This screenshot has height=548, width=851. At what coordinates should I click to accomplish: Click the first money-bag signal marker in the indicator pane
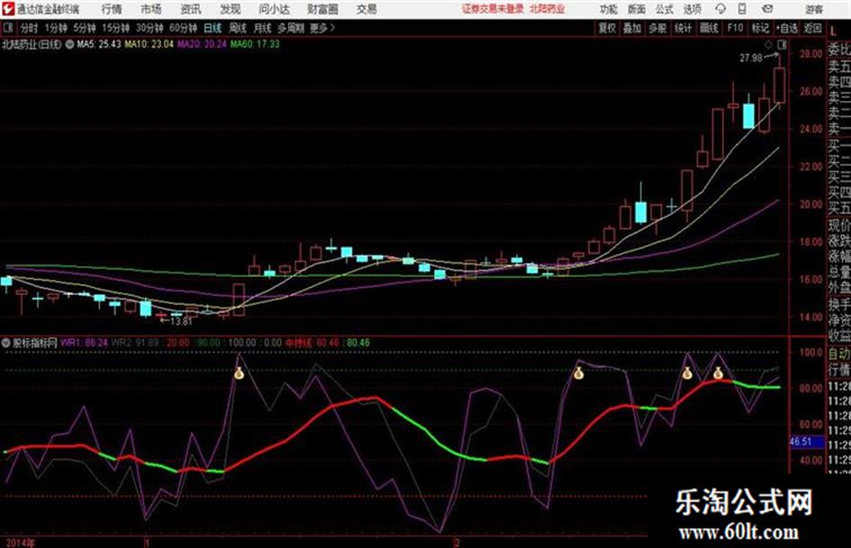(x=239, y=373)
